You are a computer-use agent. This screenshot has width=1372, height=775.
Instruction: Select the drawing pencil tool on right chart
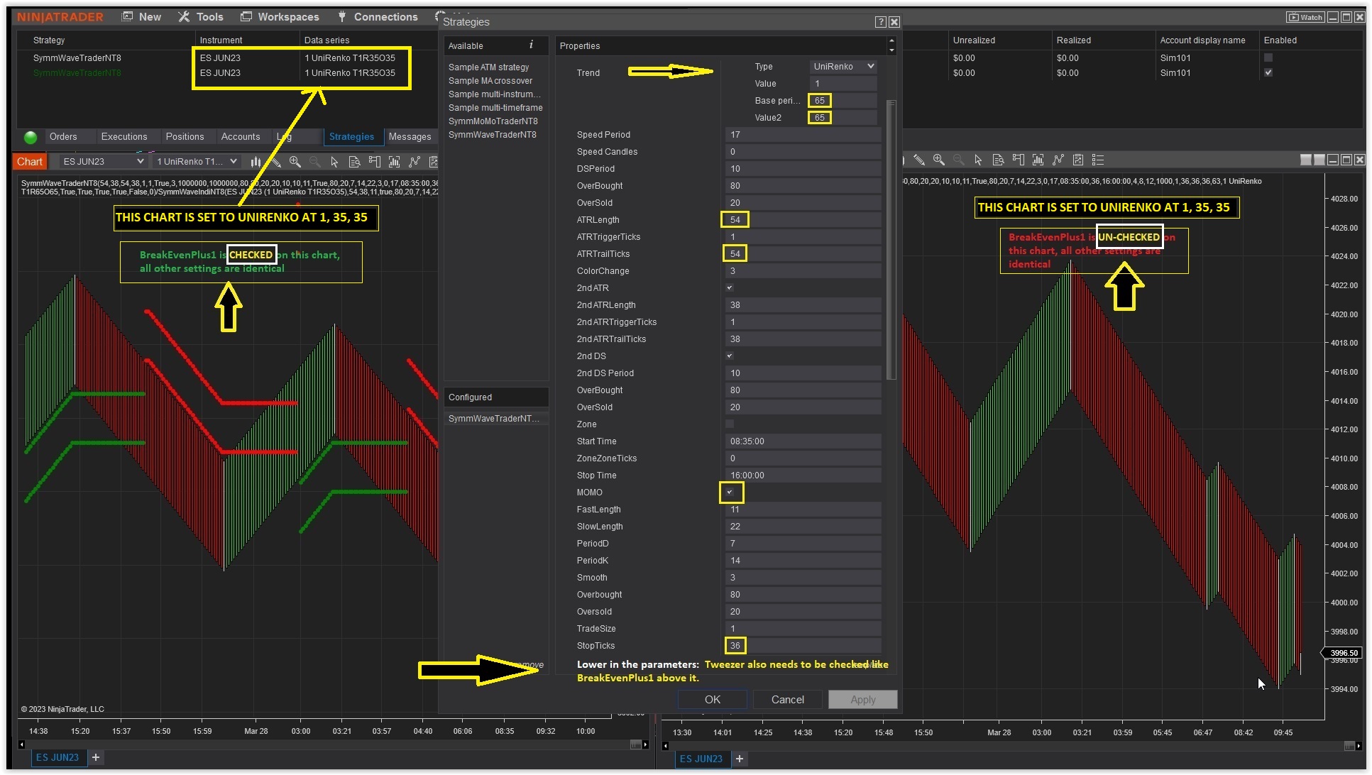[918, 160]
